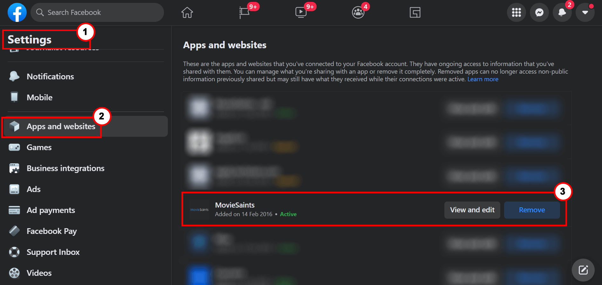Open the Notifications bell icon
602x285 pixels.
(562, 12)
